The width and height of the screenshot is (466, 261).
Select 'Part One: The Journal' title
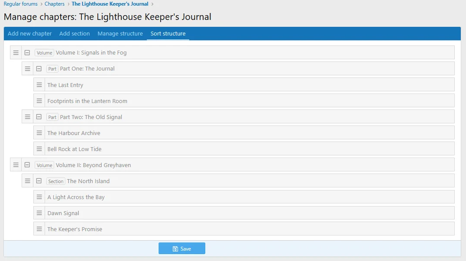[87, 68]
